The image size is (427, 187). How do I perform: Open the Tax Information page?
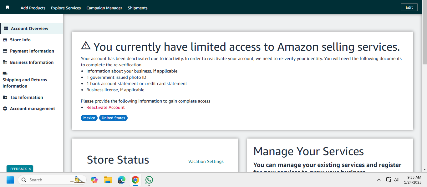(26, 97)
